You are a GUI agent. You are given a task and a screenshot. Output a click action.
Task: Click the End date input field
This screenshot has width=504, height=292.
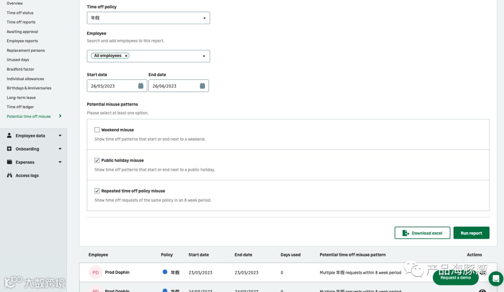(178, 86)
